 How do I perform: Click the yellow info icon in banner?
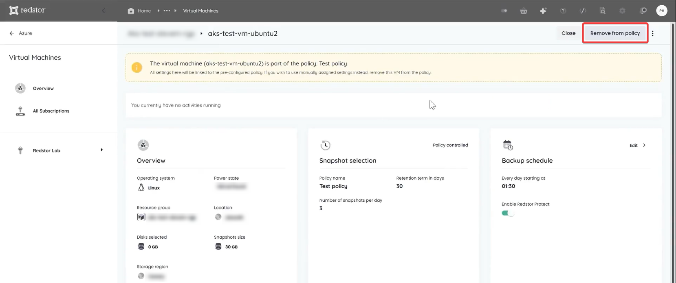click(137, 67)
